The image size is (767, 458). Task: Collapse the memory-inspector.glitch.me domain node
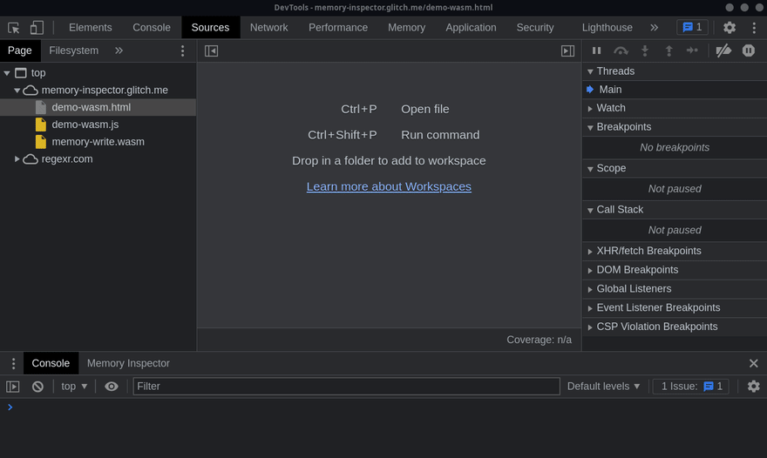tap(17, 91)
